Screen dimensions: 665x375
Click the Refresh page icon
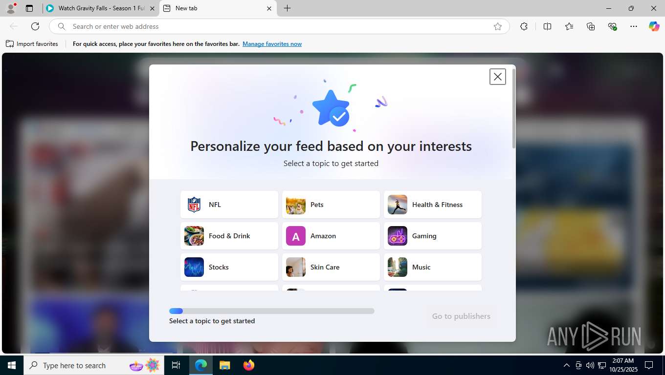click(35, 26)
